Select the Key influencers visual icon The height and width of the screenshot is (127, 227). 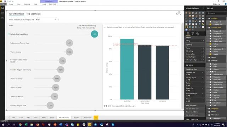tap(187, 27)
